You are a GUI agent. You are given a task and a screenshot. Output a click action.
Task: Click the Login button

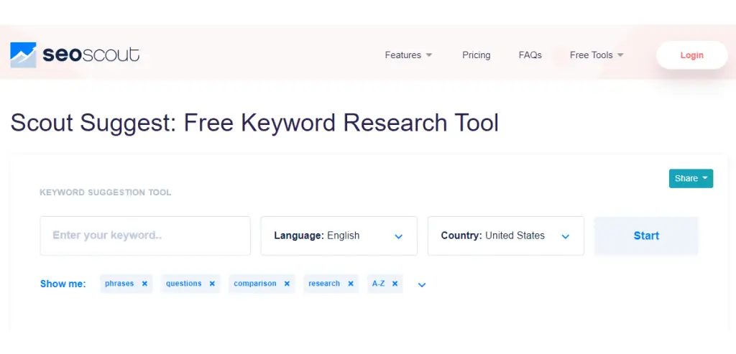[692, 55]
